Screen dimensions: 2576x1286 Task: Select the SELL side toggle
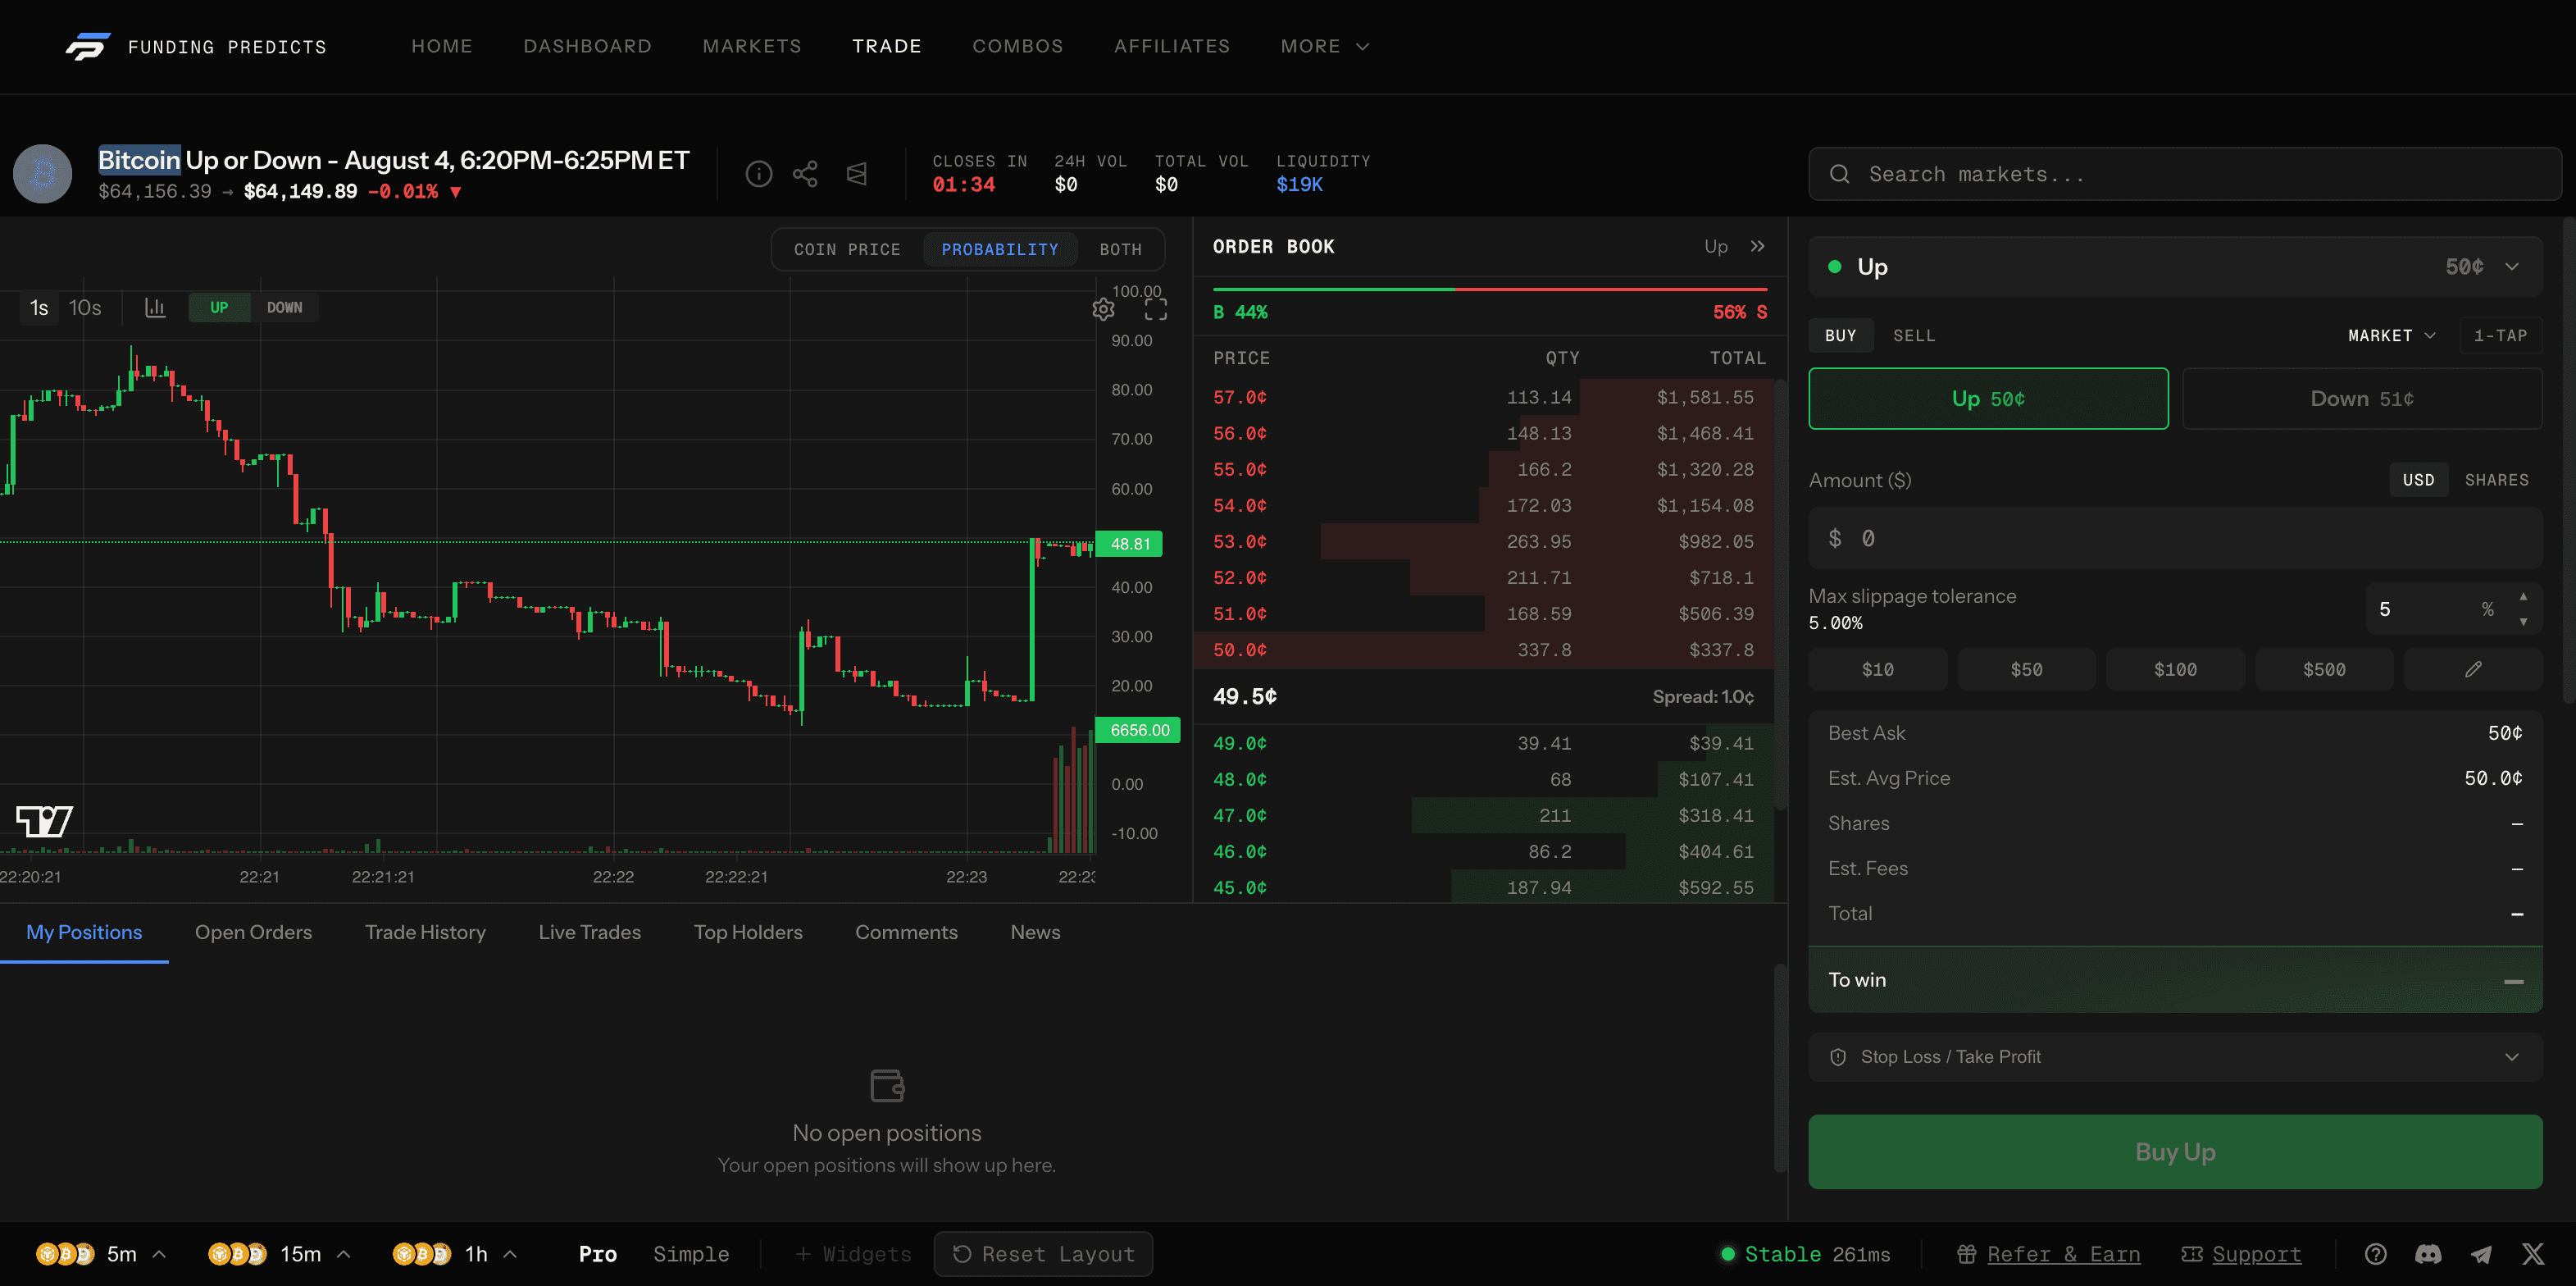[1914, 336]
